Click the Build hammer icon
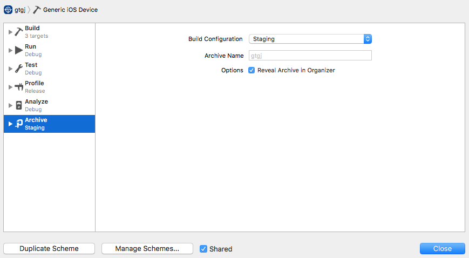 click(x=18, y=32)
